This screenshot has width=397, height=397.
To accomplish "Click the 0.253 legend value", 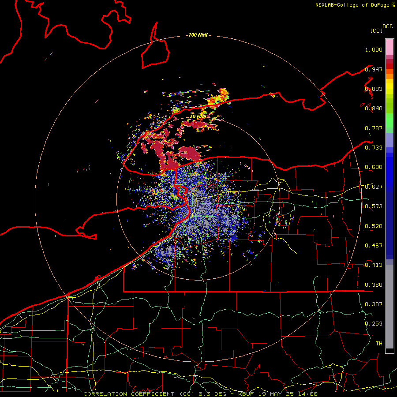I will 374,324.
